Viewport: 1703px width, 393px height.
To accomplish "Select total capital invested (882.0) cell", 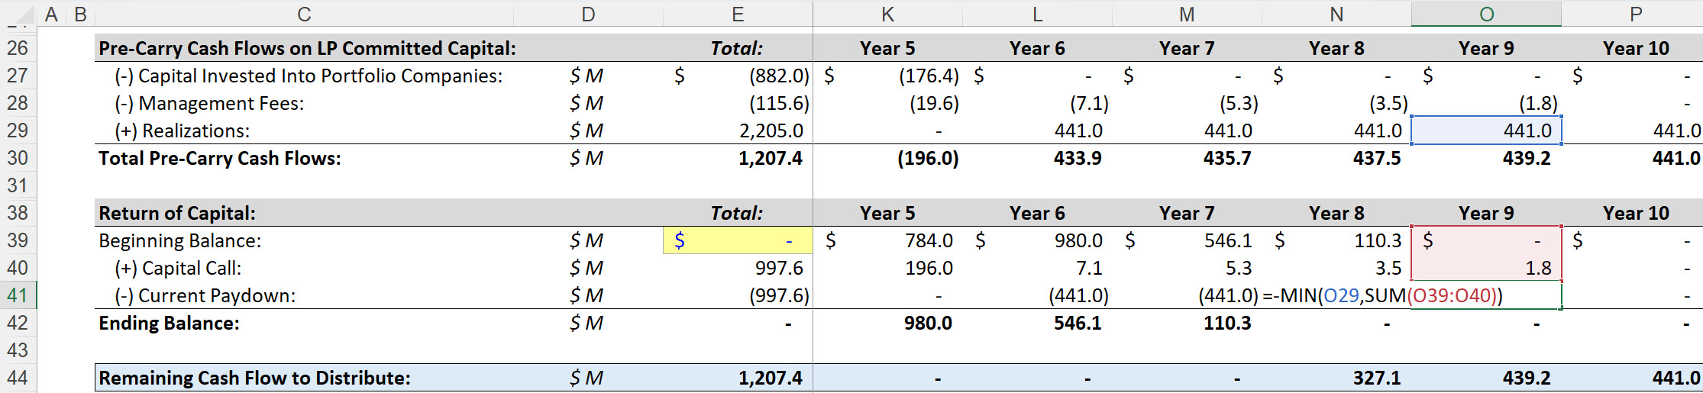I will [x=738, y=76].
